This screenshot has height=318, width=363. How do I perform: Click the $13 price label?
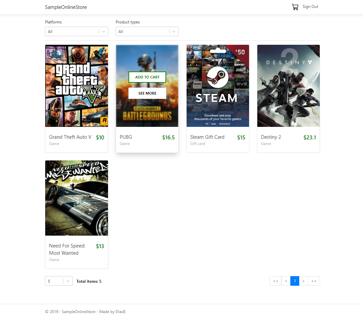point(100,246)
